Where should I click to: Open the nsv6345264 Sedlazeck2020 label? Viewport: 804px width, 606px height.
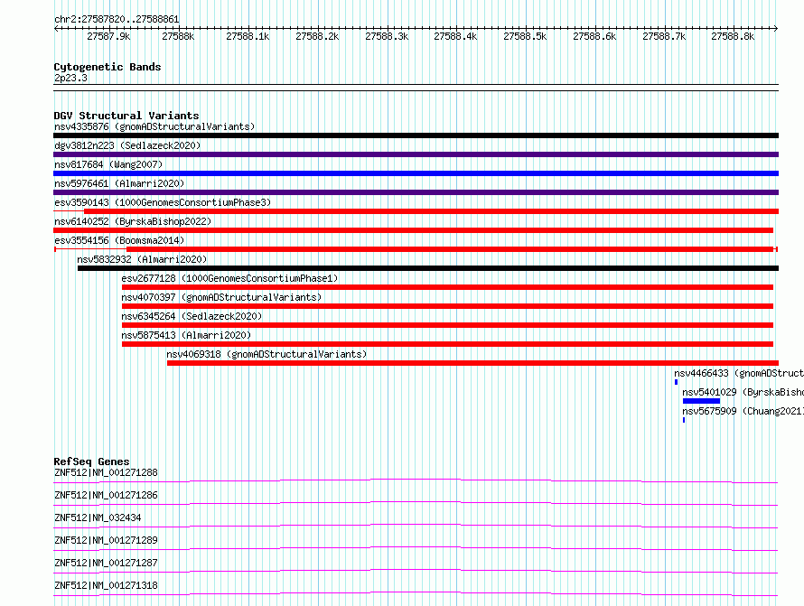192,316
